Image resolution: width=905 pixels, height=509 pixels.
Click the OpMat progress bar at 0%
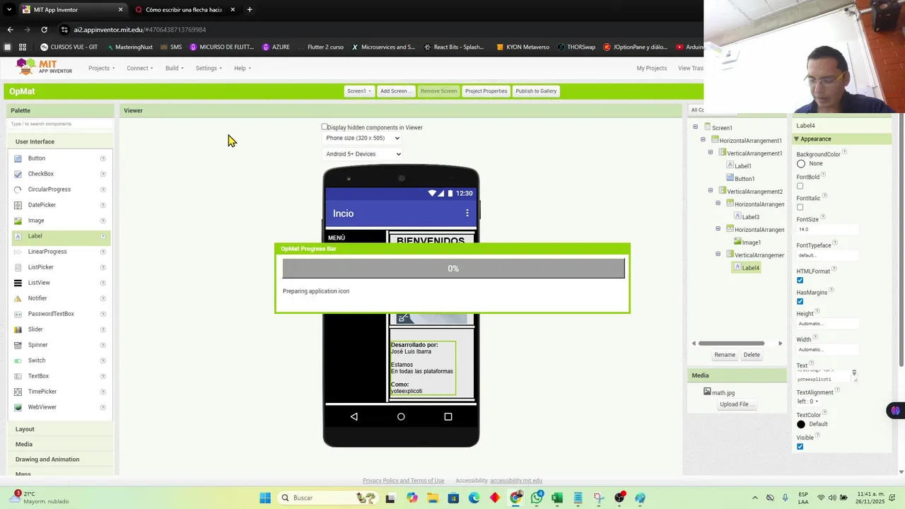coord(453,269)
